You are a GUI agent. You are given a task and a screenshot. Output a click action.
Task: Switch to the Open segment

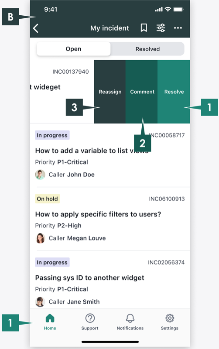[73, 49]
